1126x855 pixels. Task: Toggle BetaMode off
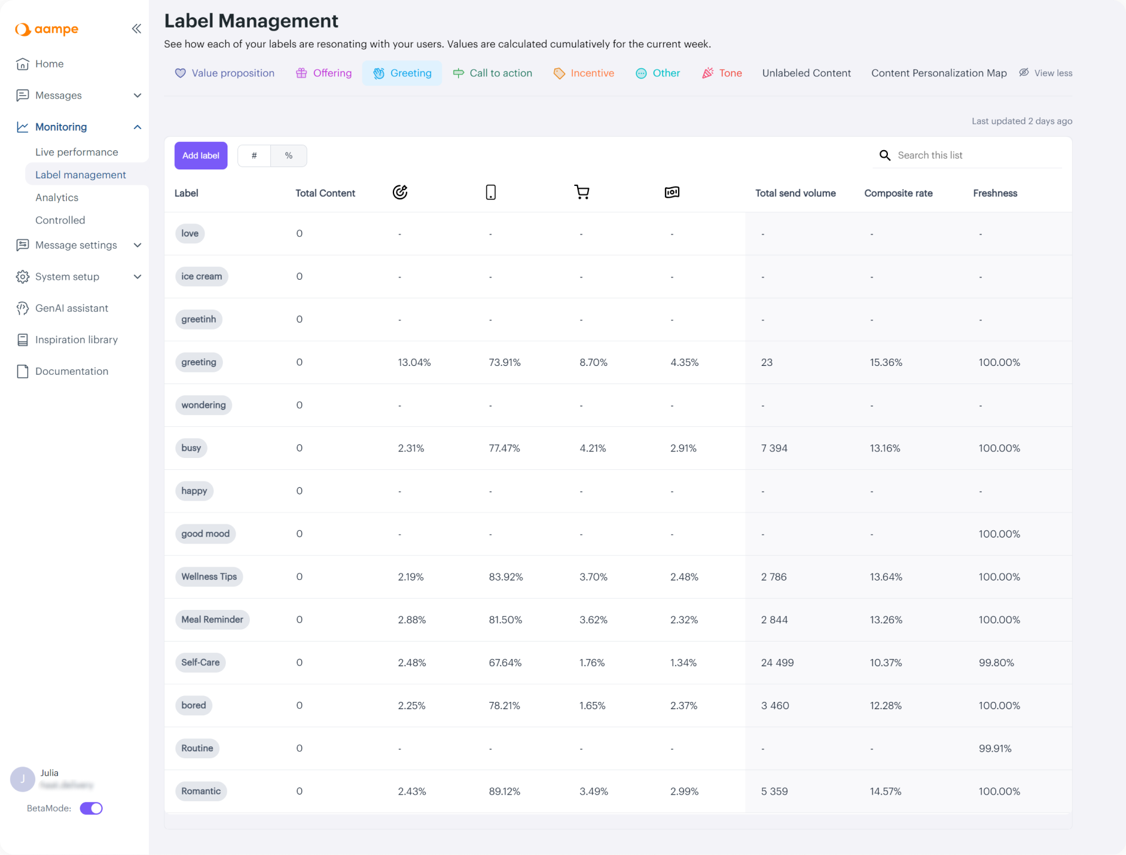tap(91, 808)
